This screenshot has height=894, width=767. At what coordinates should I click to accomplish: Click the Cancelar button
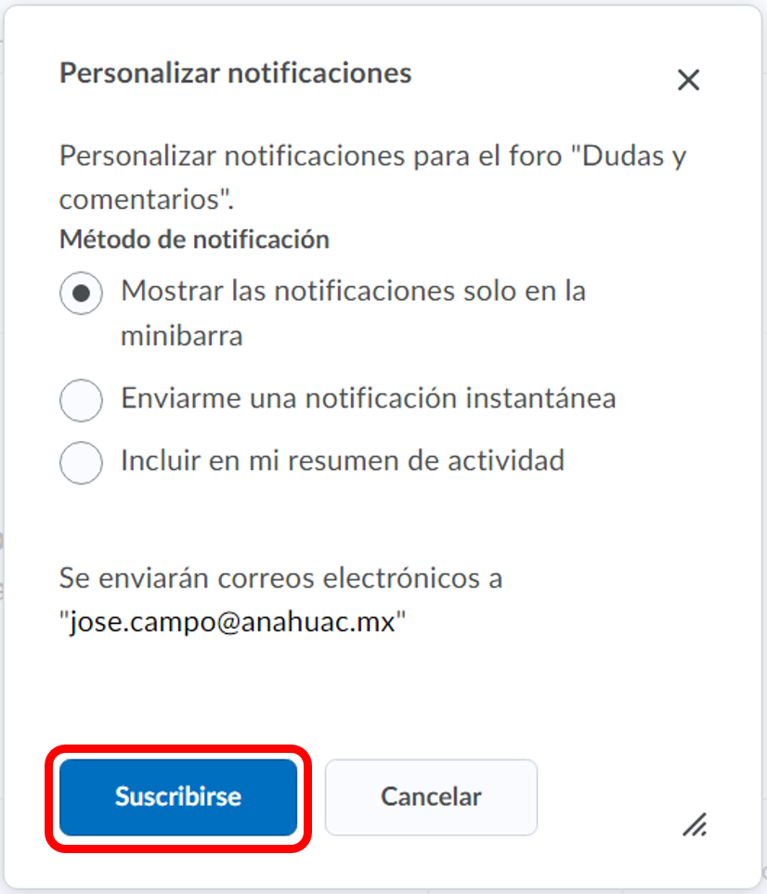coord(431,797)
